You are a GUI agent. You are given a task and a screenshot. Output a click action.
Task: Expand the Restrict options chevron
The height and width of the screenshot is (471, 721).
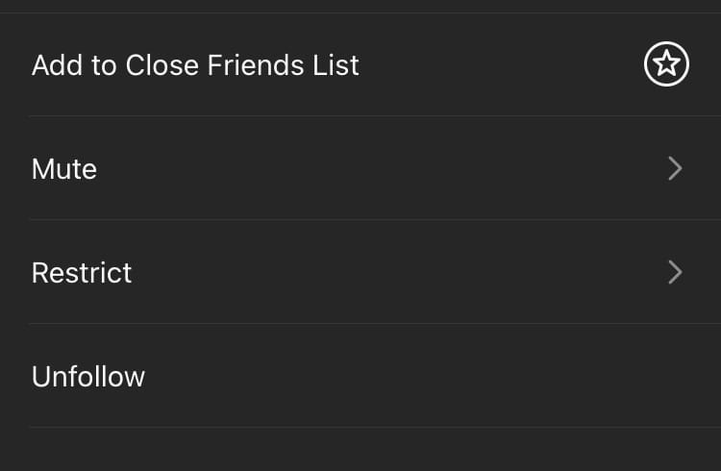click(x=675, y=273)
